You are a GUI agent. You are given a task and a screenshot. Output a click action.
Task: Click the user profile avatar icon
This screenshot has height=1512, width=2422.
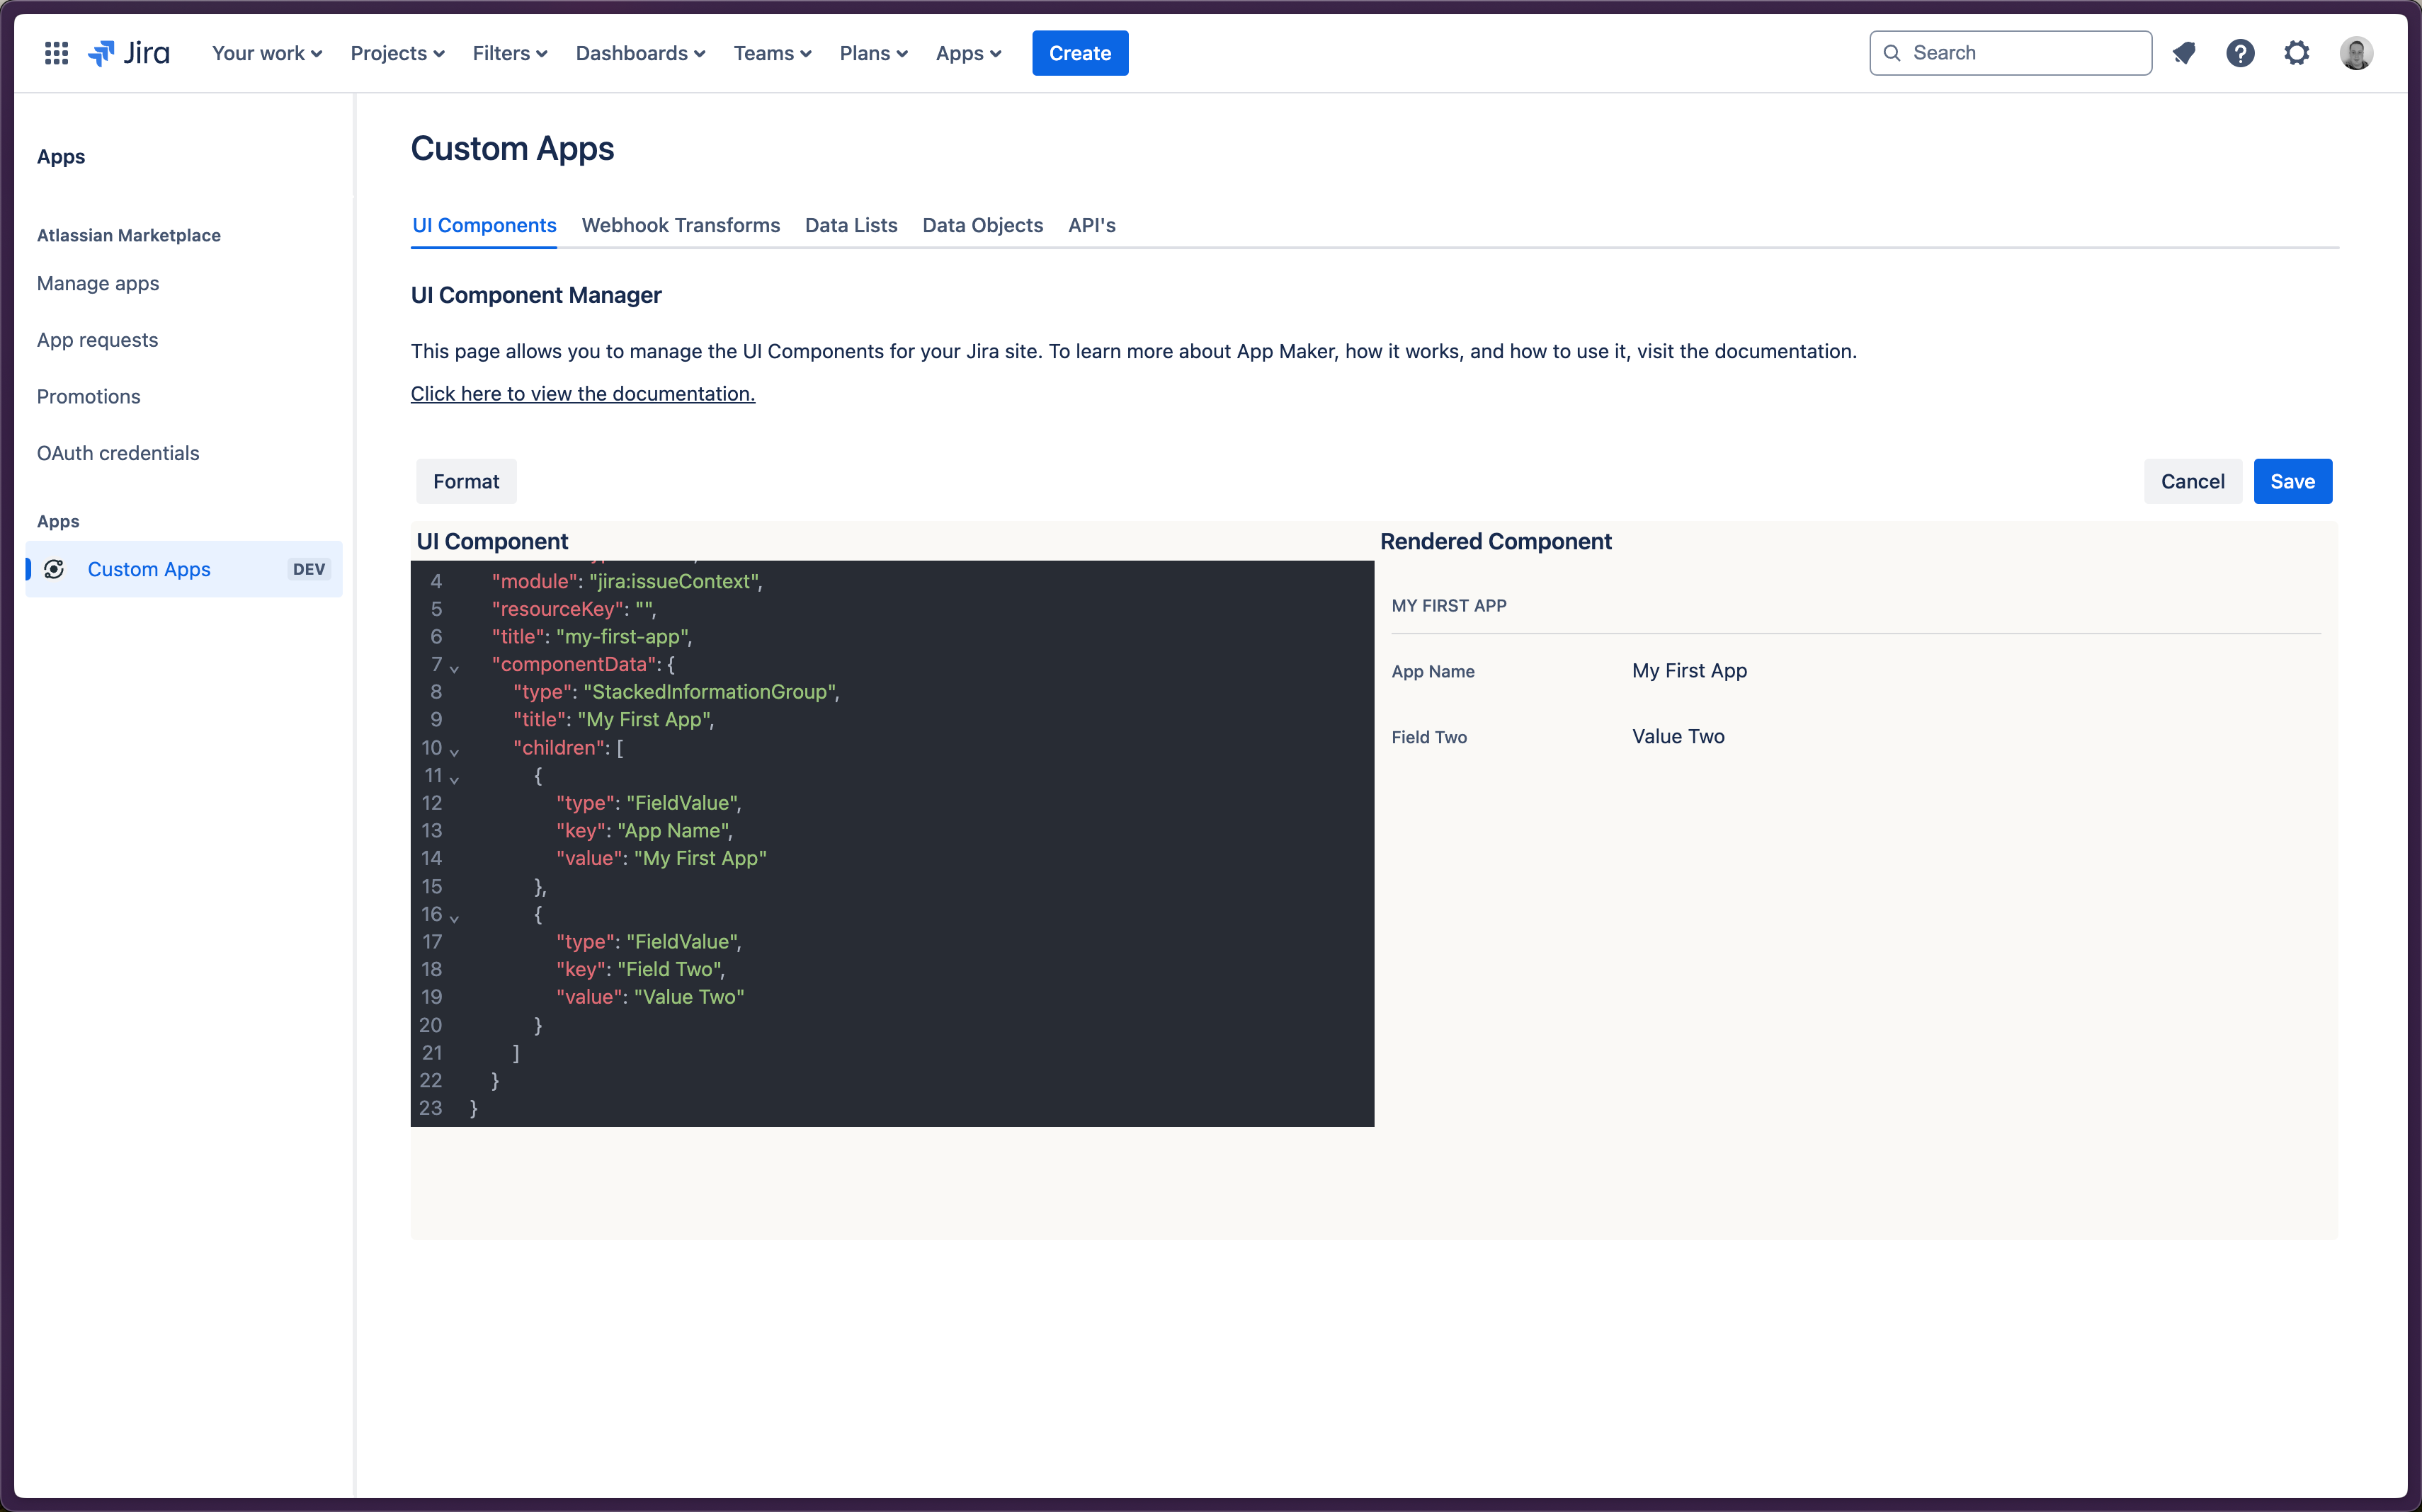point(2356,52)
